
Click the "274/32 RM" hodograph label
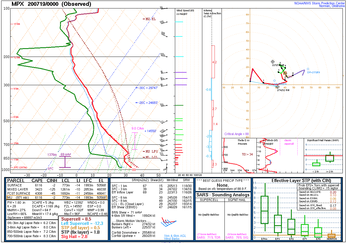pyautogui.click(x=283, y=90)
